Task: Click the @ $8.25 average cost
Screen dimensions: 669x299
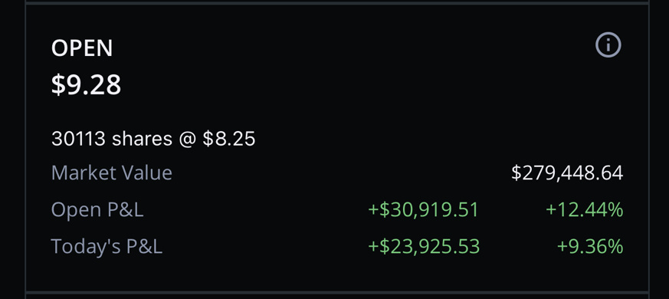Action: click(x=217, y=139)
